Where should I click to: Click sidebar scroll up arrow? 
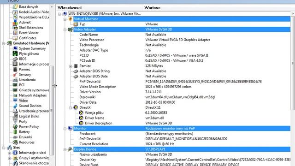[52, 7]
